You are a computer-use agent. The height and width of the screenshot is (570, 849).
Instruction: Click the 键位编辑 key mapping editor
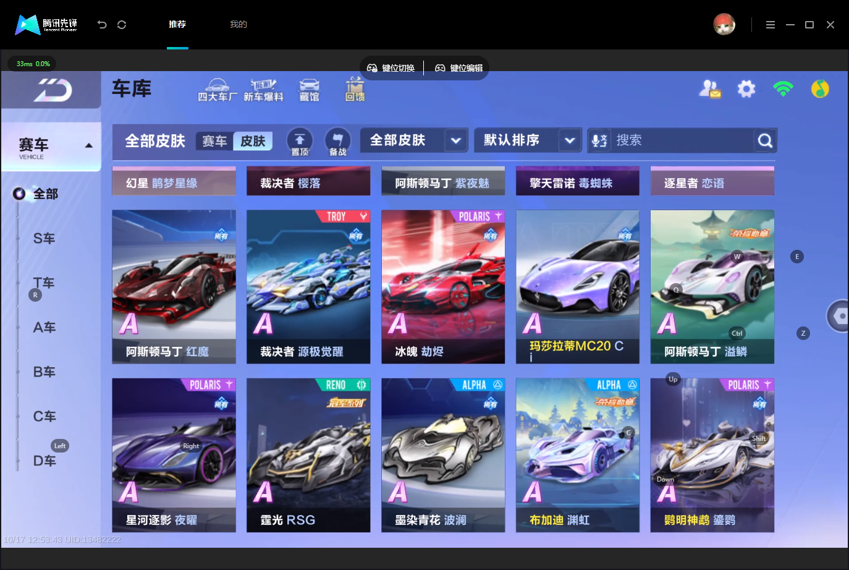tap(459, 68)
